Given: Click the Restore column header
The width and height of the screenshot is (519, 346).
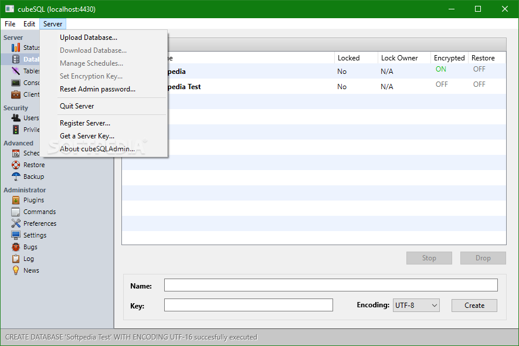Looking at the screenshot, I should pyautogui.click(x=487, y=58).
